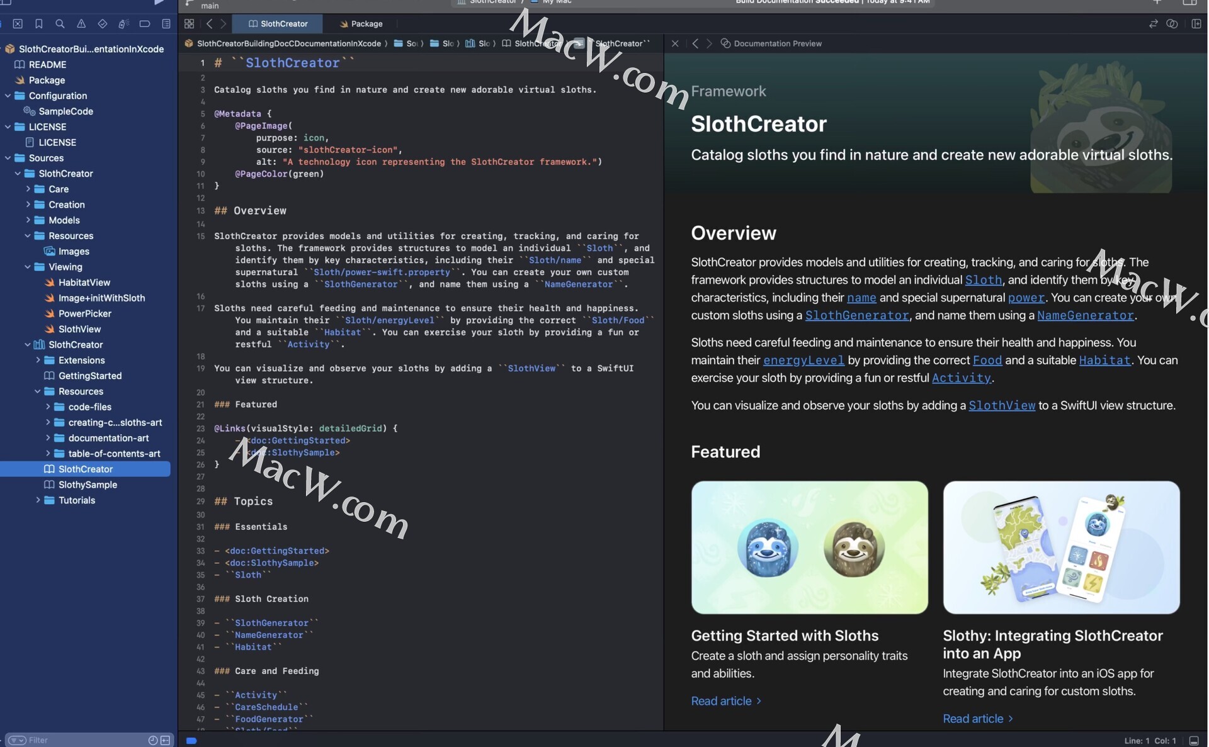Image resolution: width=1209 pixels, height=747 pixels.
Task: Open the NameGenerator documentation link
Action: pyautogui.click(x=1085, y=315)
